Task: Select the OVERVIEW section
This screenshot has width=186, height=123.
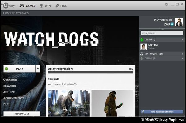Action: (10, 80)
